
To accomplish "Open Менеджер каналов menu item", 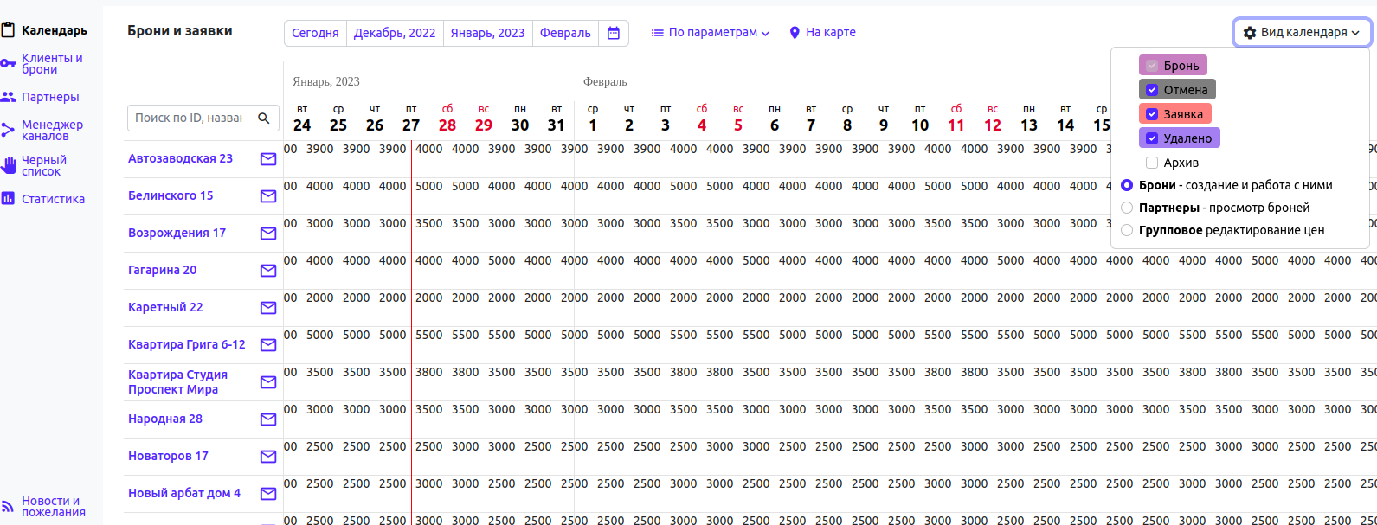I will 52,131.
